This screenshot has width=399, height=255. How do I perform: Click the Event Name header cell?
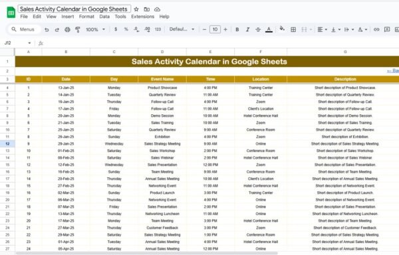(162, 79)
